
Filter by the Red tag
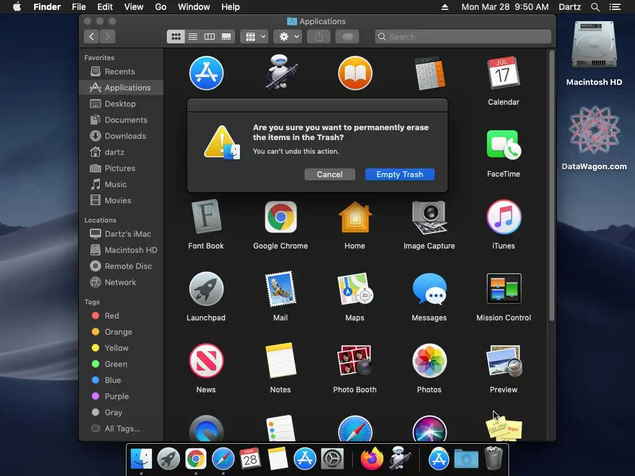click(122, 315)
